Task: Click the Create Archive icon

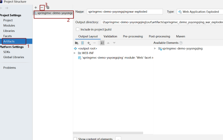Action: [x=83, y=43]
